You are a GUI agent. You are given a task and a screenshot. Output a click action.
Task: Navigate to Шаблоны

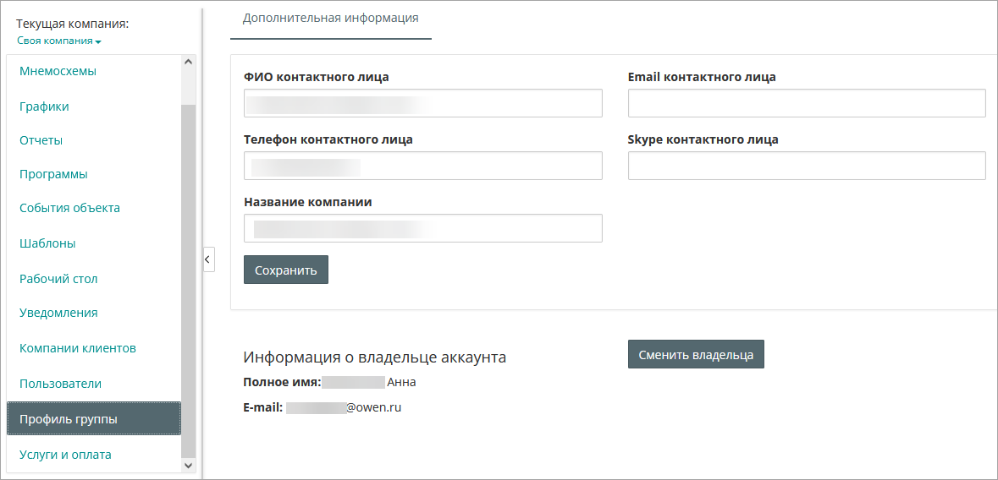coord(47,243)
